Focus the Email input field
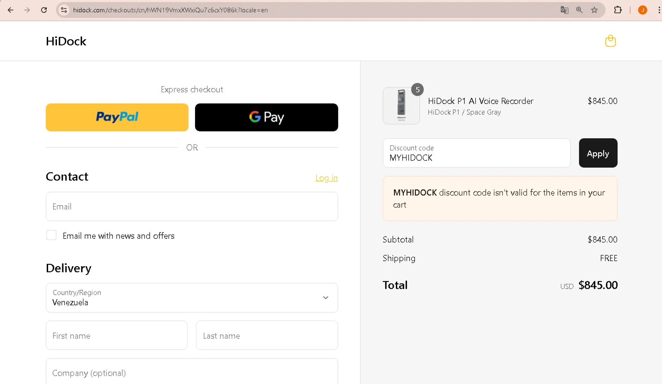Screen dimensions: 662x384 tap(192, 206)
